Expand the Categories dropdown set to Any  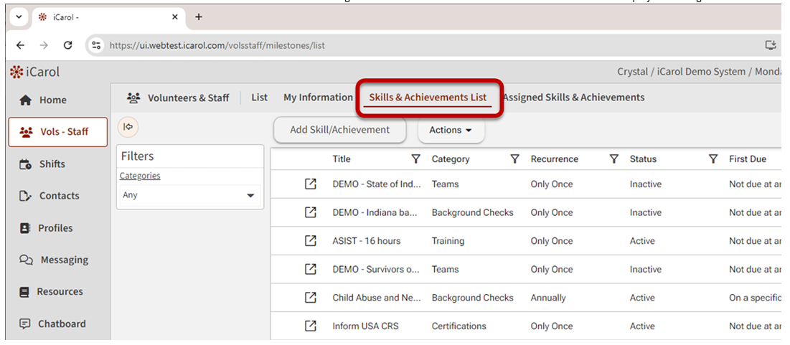click(189, 195)
